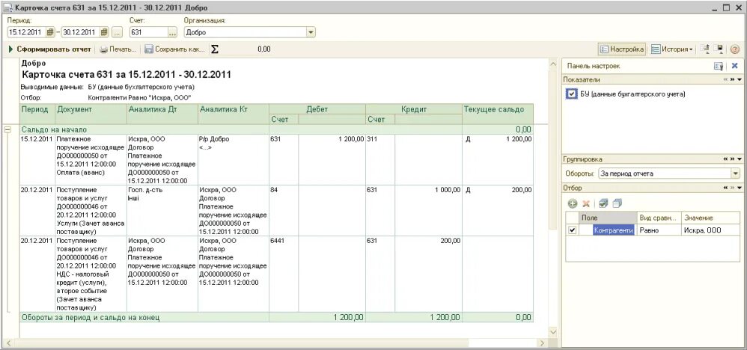This screenshot has width=747, height=350.
Task: Open account 631 selection ellipsis button
Action: pyautogui.click(x=172, y=32)
